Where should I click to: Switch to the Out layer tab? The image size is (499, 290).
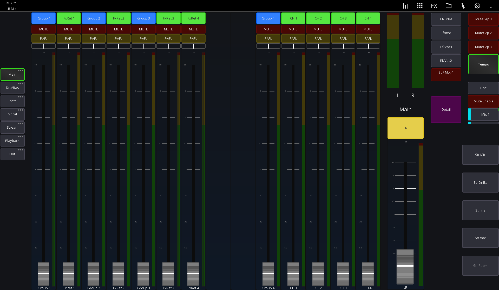click(x=12, y=154)
